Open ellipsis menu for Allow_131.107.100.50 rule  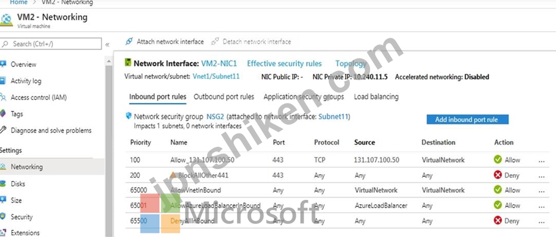pos(541,161)
